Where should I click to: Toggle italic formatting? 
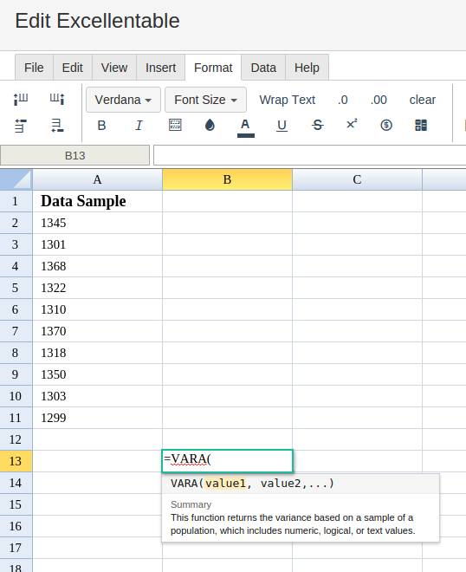(x=139, y=125)
